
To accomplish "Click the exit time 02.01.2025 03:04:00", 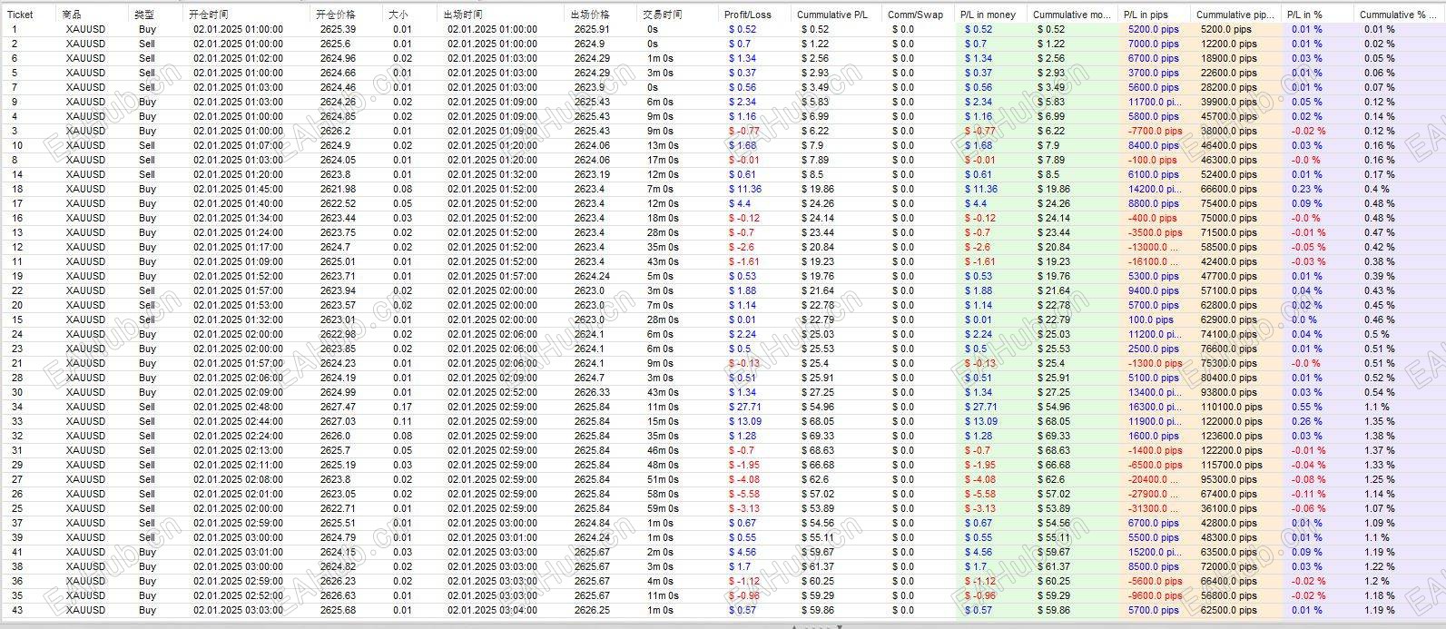I will coord(492,610).
